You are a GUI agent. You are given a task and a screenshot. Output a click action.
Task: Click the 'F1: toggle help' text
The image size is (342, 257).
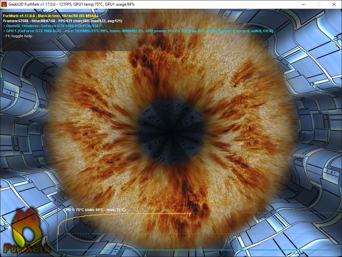(18, 36)
